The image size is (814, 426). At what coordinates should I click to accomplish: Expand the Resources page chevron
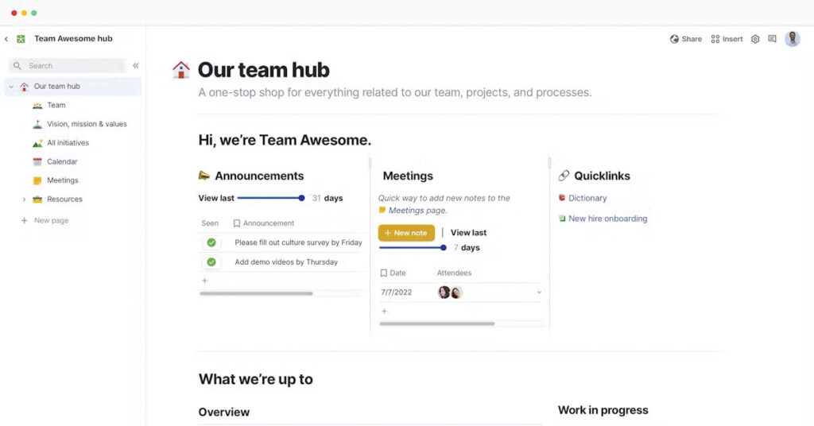point(24,199)
